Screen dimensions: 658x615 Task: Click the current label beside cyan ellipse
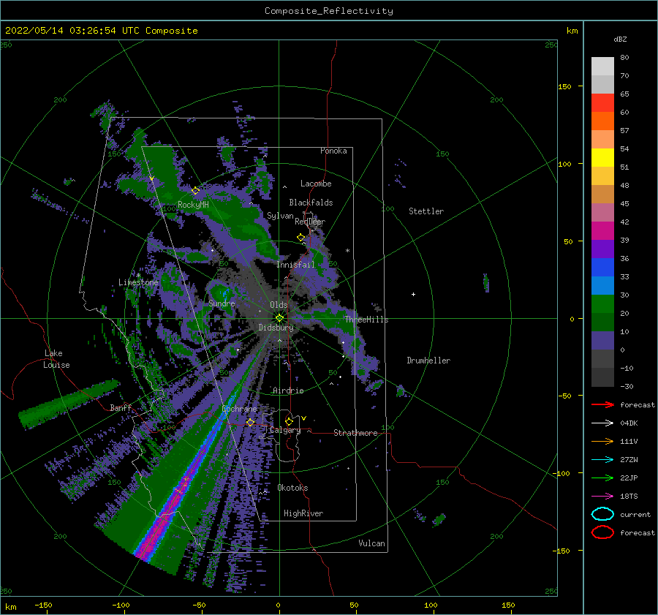pos(635,514)
